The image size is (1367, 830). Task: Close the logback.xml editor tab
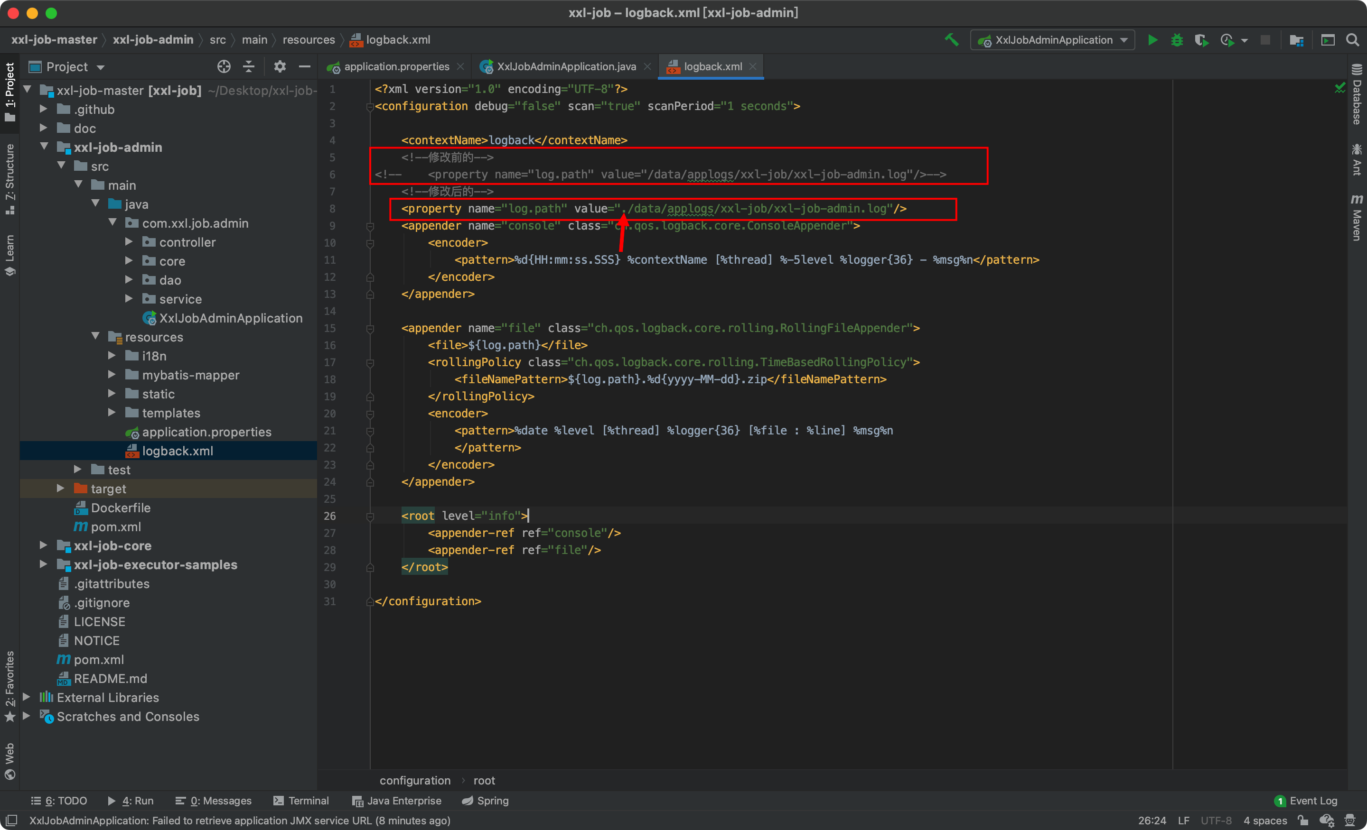coord(753,66)
